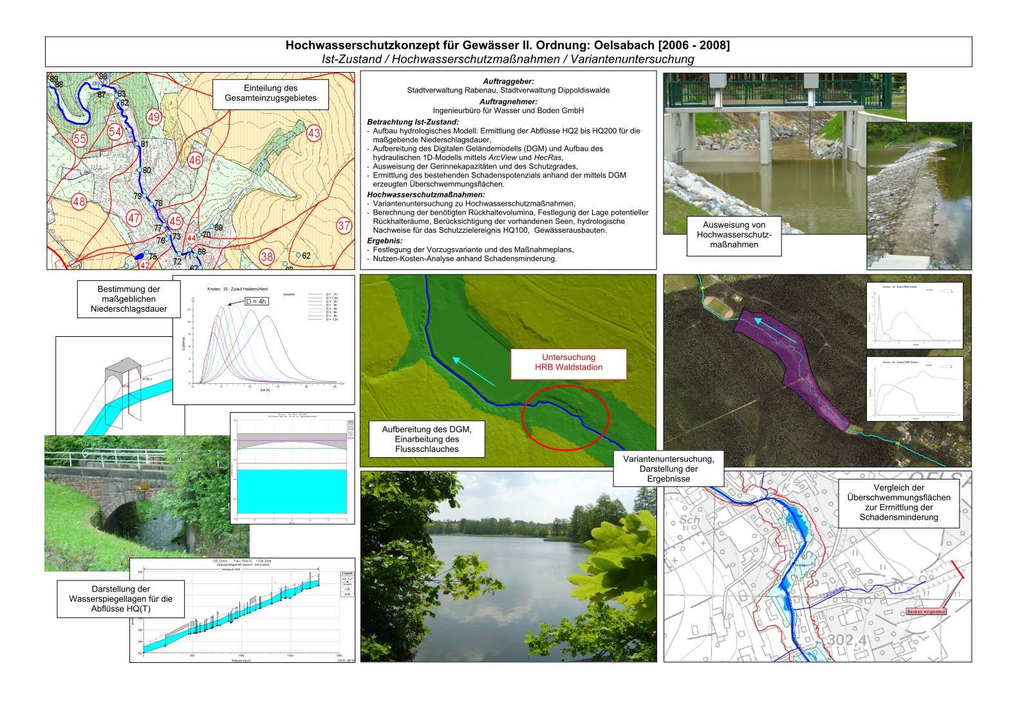Click the 'Vergleich der Überschwemmungsflächen' caption box
The height and width of the screenshot is (722, 1022).
click(898, 502)
